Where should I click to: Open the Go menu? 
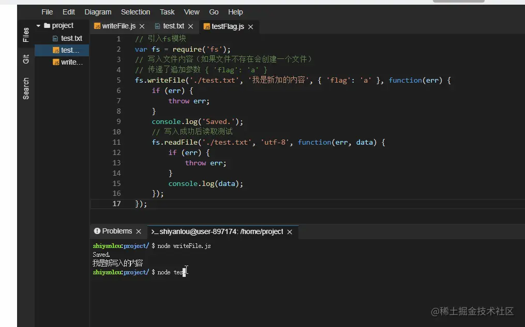tap(214, 12)
